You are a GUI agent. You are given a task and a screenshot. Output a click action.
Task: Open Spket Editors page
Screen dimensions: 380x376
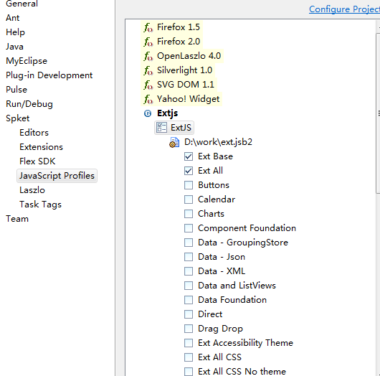(x=34, y=133)
